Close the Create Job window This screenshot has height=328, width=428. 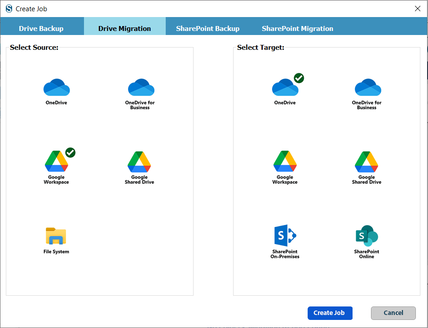coord(418,9)
